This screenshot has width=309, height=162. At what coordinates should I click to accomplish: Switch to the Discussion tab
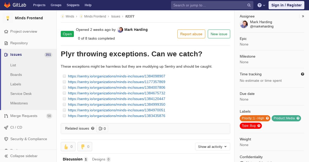(x=75, y=159)
